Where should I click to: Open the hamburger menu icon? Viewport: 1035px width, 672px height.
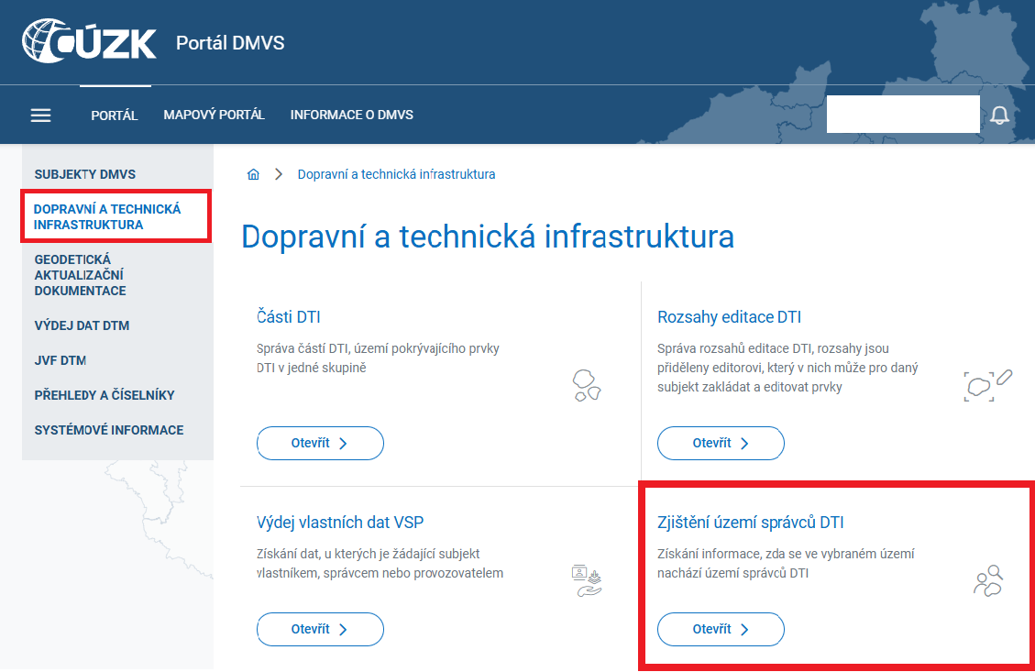(x=40, y=115)
